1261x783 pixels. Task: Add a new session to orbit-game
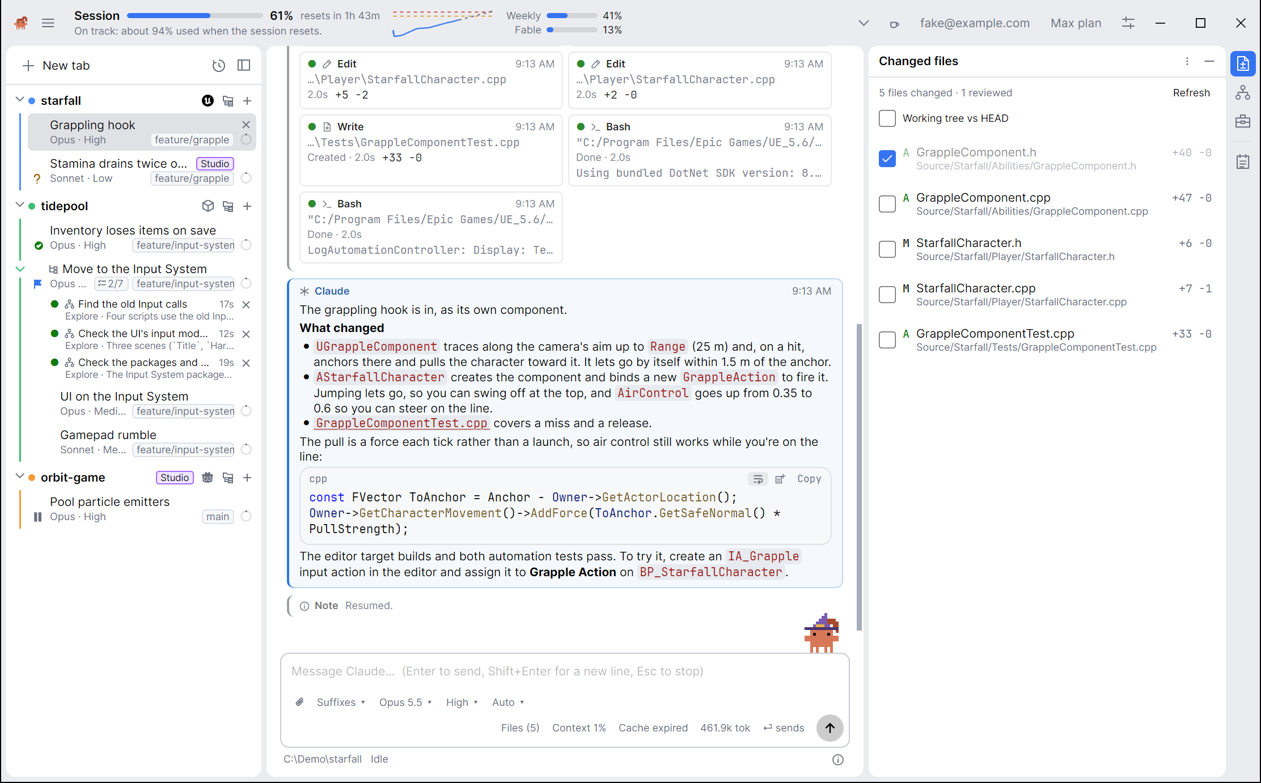247,478
